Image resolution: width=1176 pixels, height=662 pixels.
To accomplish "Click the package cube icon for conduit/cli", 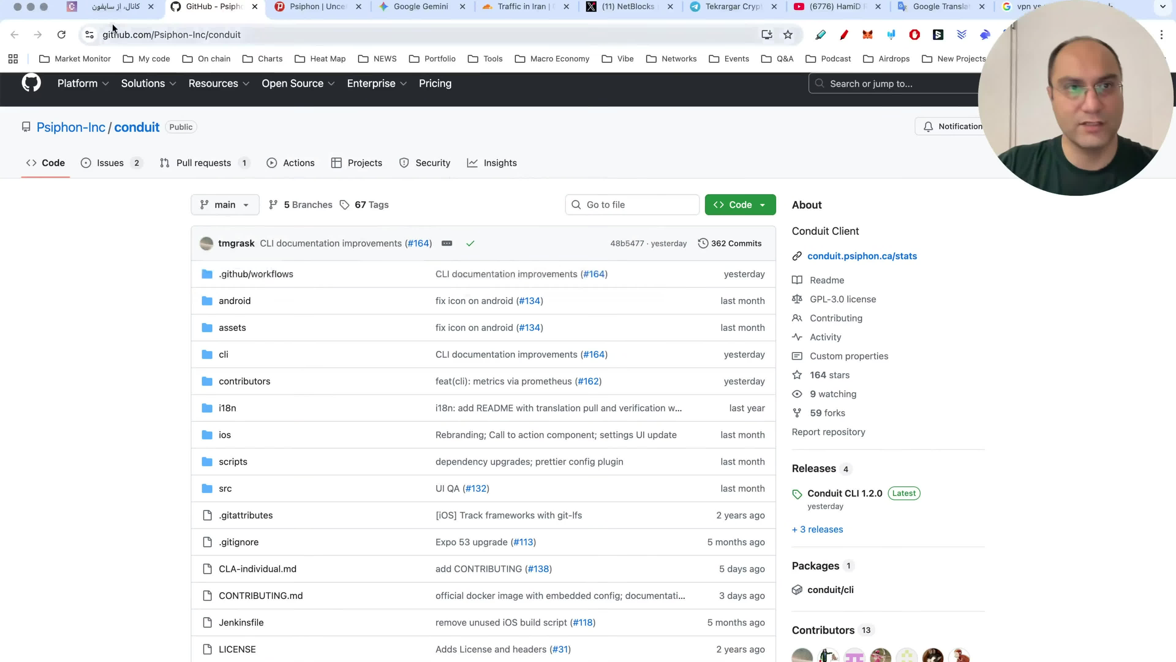I will click(797, 590).
